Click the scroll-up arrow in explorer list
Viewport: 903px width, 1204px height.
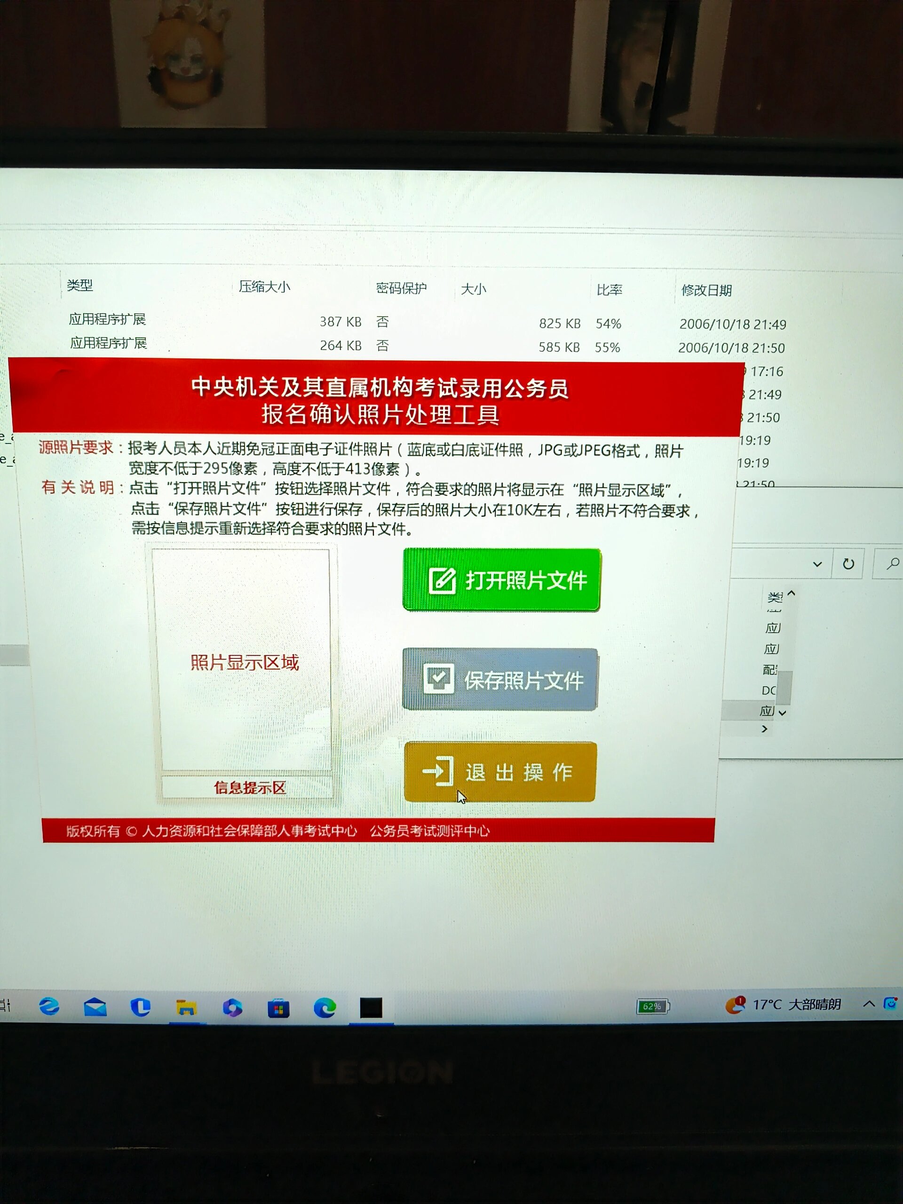(791, 593)
